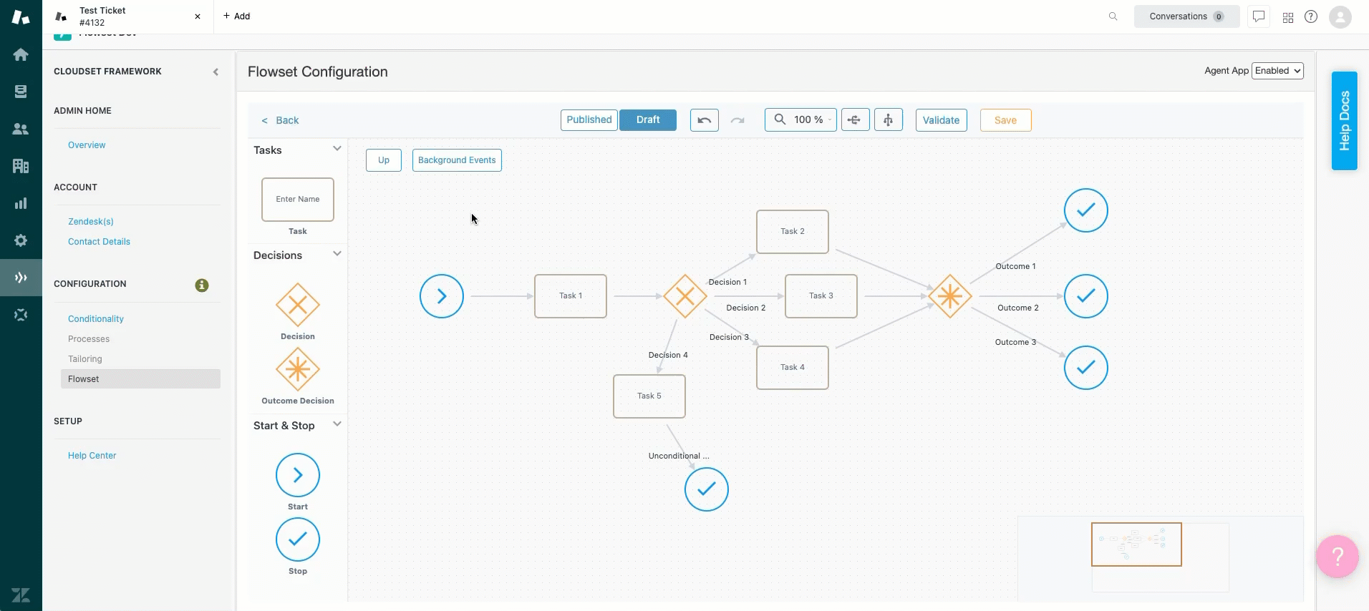The width and height of the screenshot is (1369, 611).
Task: Open the Admin gear icon in the sidebar
Action: (x=21, y=240)
